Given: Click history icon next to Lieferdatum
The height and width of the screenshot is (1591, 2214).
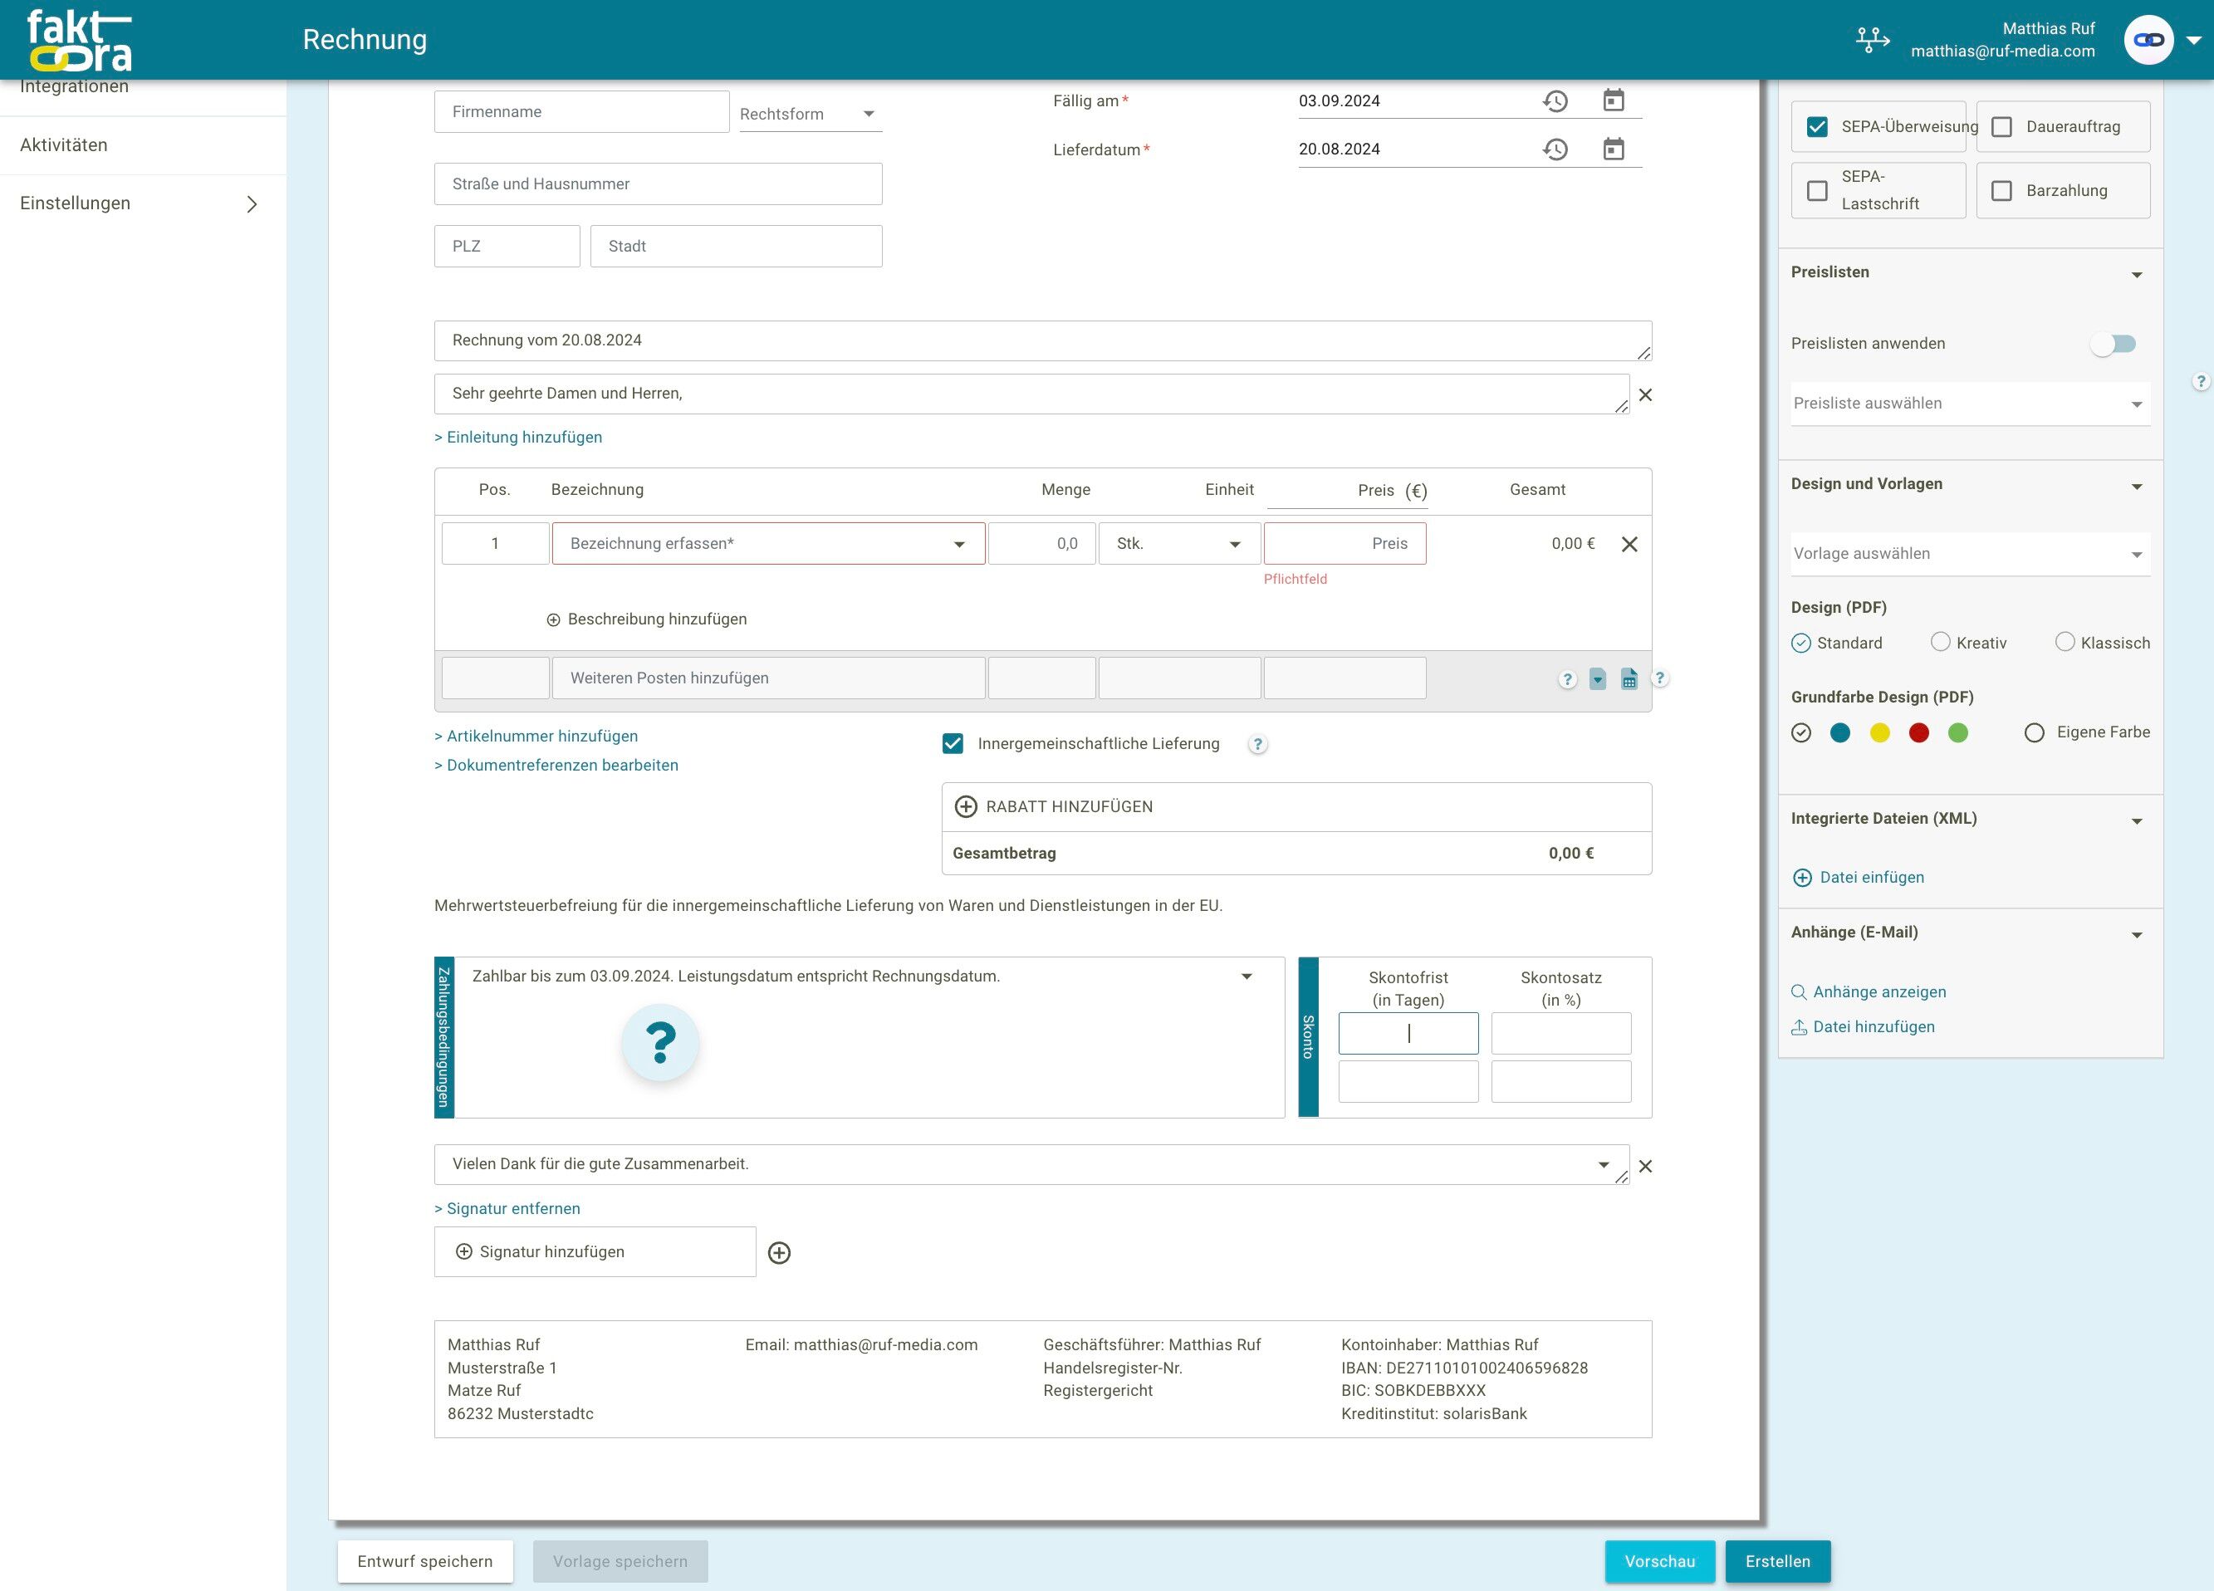Looking at the screenshot, I should click(x=1555, y=149).
